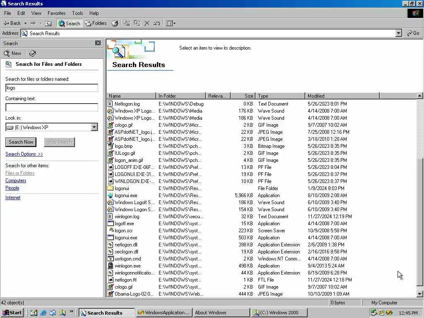The height and width of the screenshot is (318, 424).
Task: Click the Delete X toolbar icon
Action: [147, 23]
